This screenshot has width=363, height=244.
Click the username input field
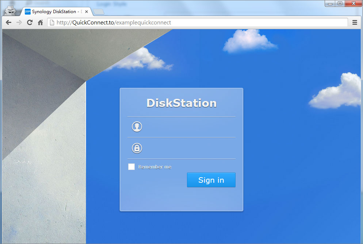click(181, 127)
